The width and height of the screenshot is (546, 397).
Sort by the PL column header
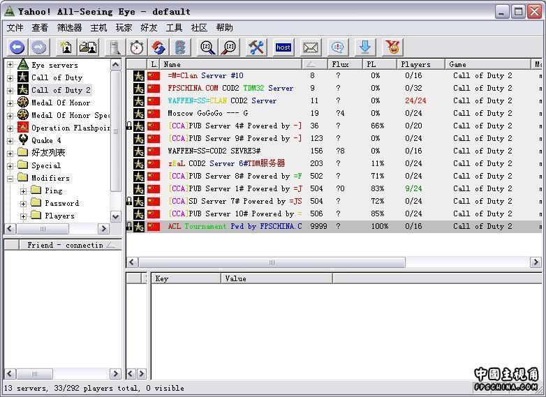pyautogui.click(x=380, y=64)
